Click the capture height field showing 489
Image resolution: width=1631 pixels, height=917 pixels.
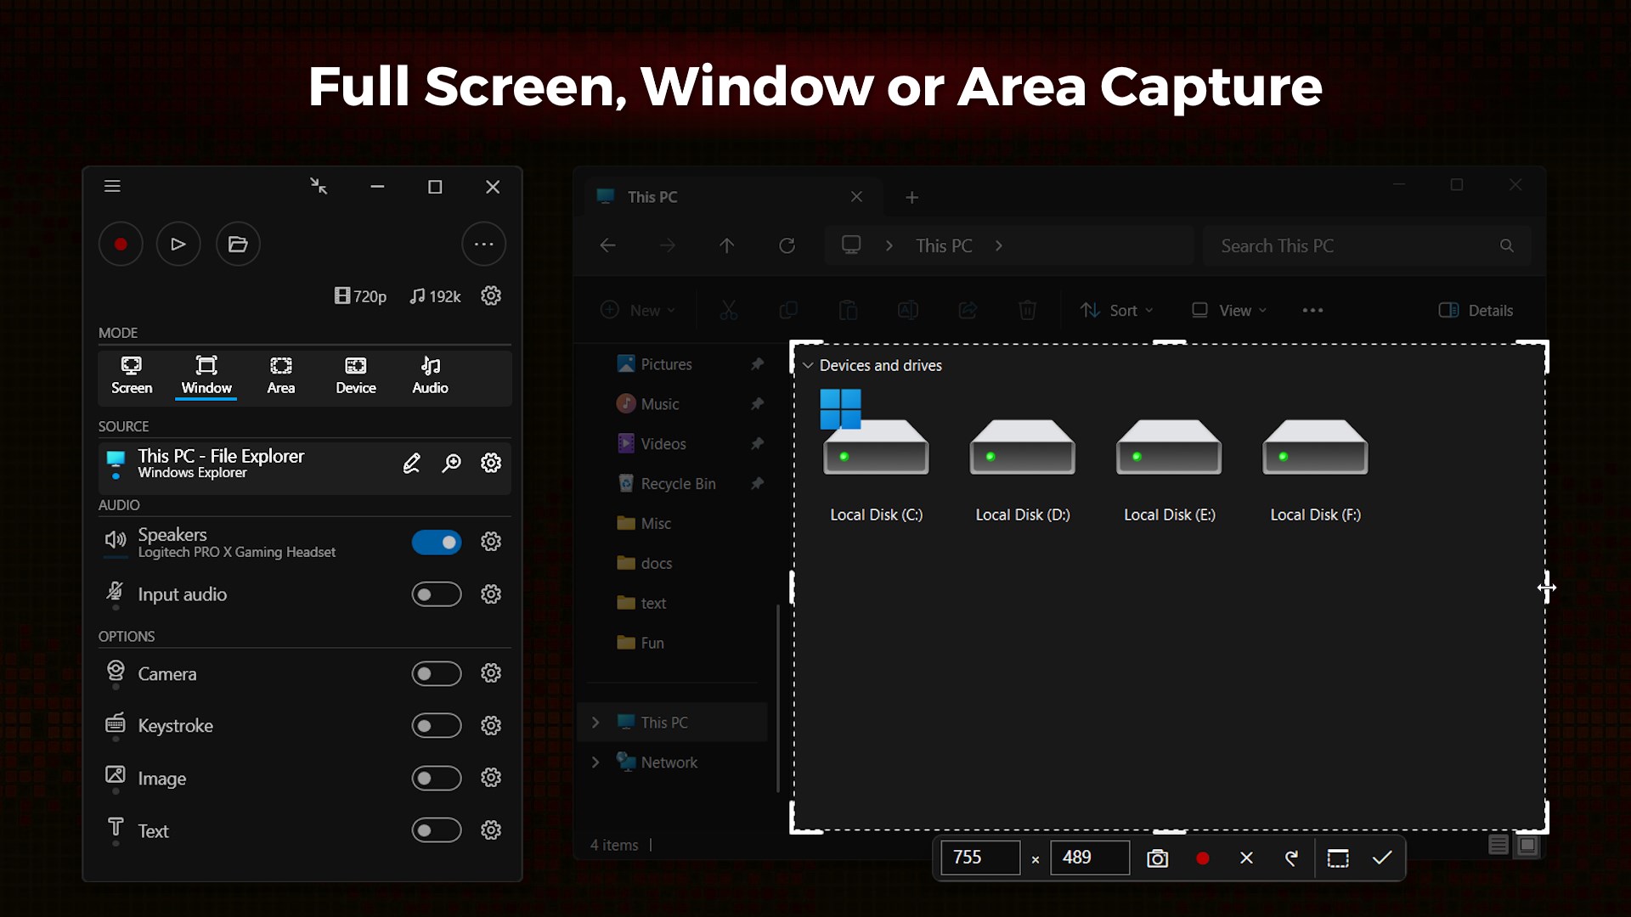[x=1091, y=858]
